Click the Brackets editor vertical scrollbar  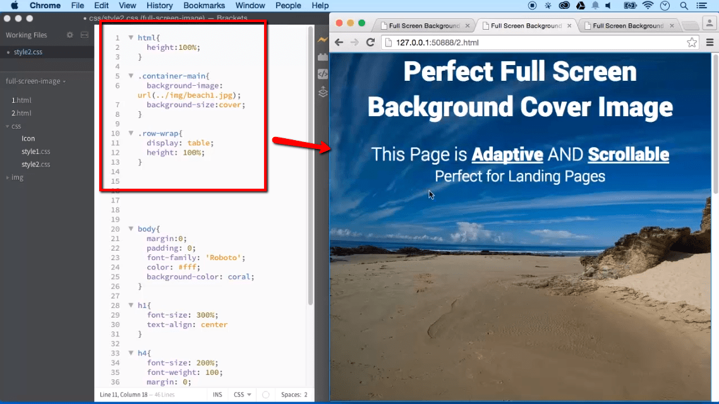point(310,166)
